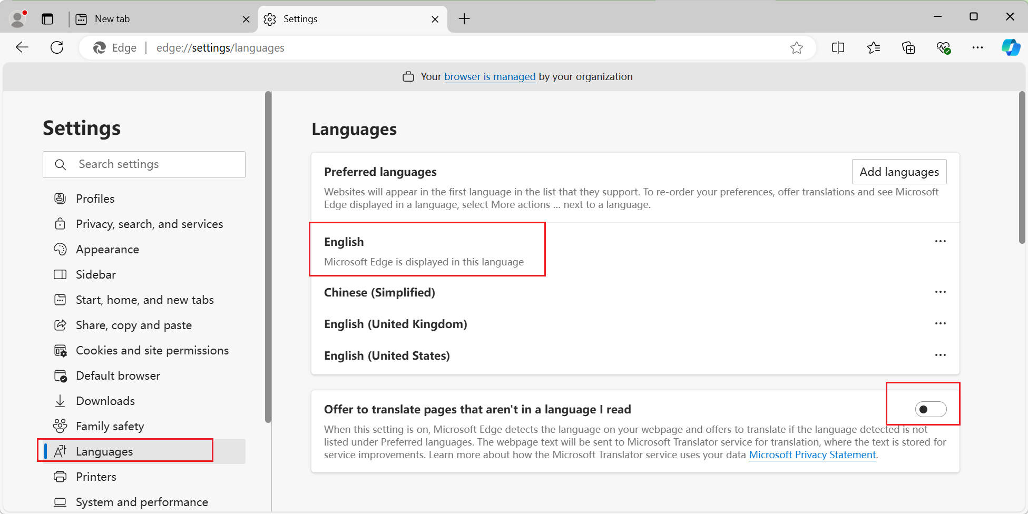Open the Downloads settings section
1028x514 pixels.
[x=144, y=401]
